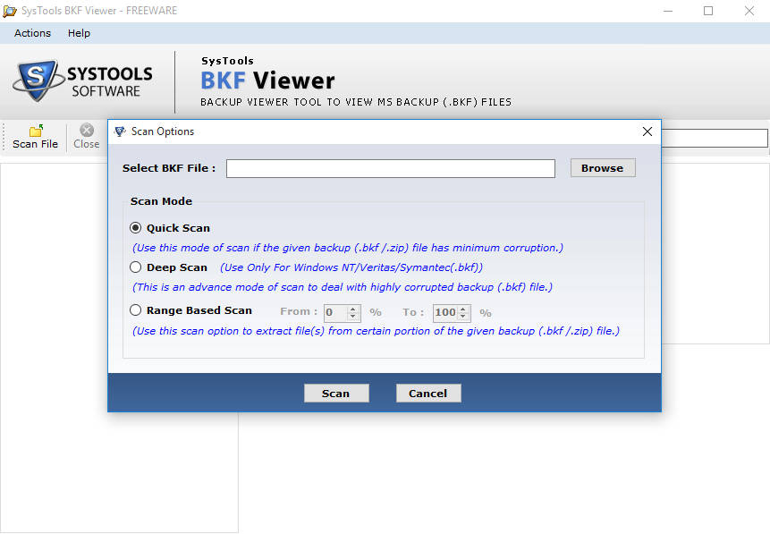
Task: Click the BKF Viewer heading text
Action: (x=267, y=81)
